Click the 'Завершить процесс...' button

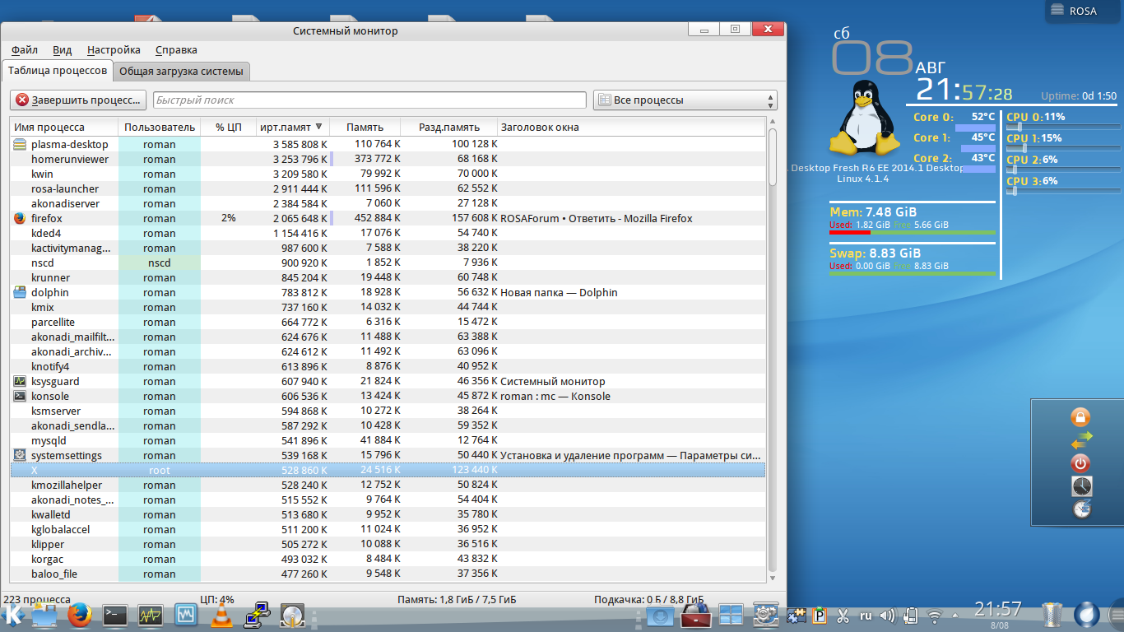(x=78, y=100)
